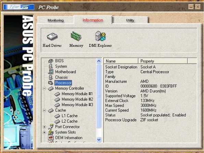Click the tree scrollbar down arrow
The width and height of the screenshot is (204, 153).
coord(99,140)
